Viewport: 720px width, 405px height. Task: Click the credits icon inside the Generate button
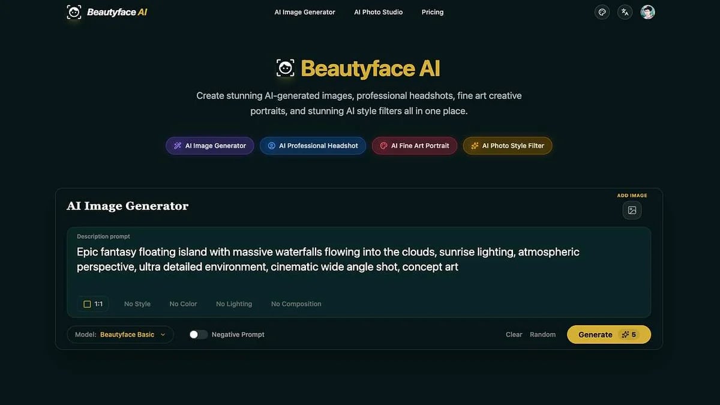pos(625,334)
